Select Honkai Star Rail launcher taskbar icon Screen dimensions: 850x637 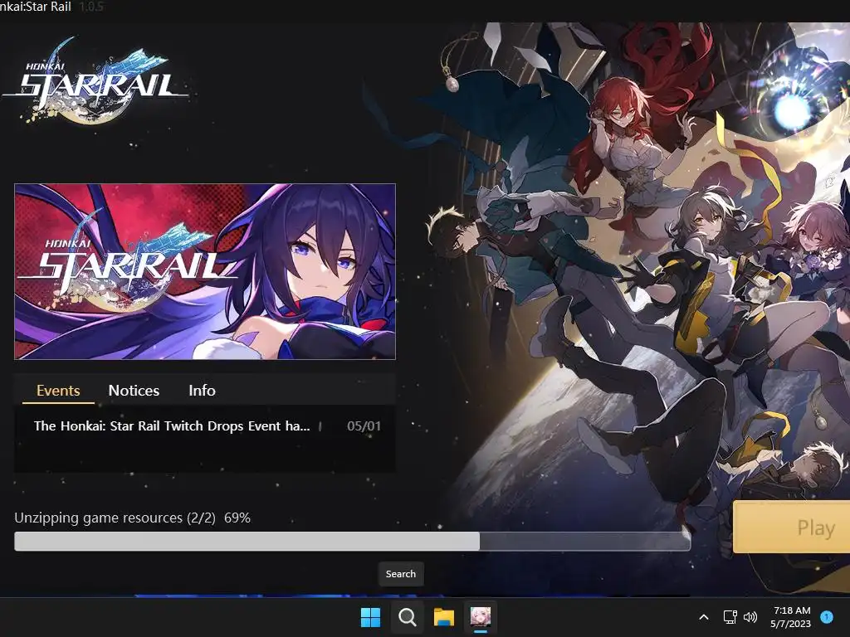[481, 617]
